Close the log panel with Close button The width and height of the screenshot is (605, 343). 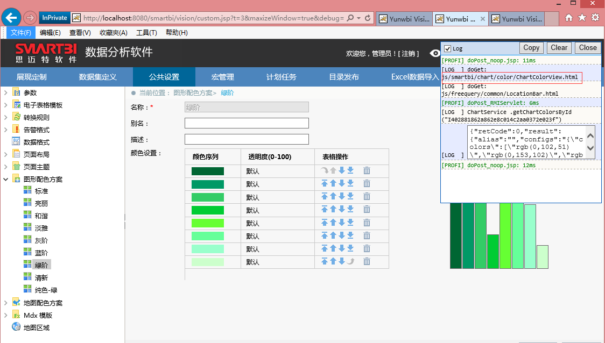pos(588,48)
